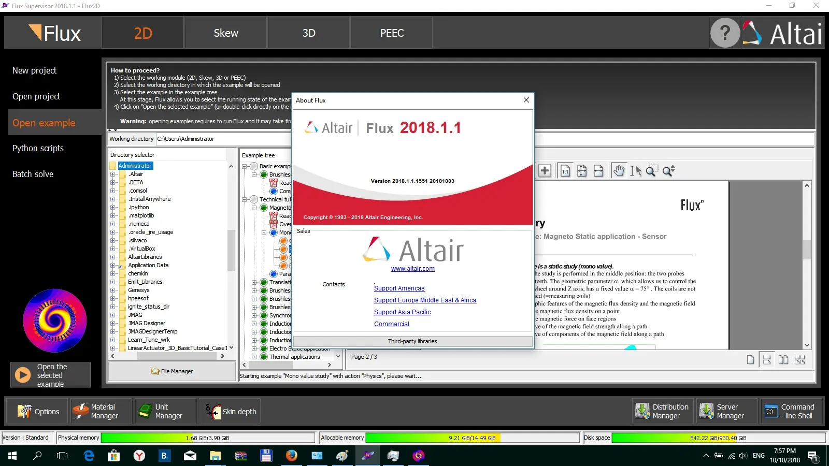The height and width of the screenshot is (466, 829).
Task: Select the dynamic zoom magnifier tool
Action: (x=668, y=171)
